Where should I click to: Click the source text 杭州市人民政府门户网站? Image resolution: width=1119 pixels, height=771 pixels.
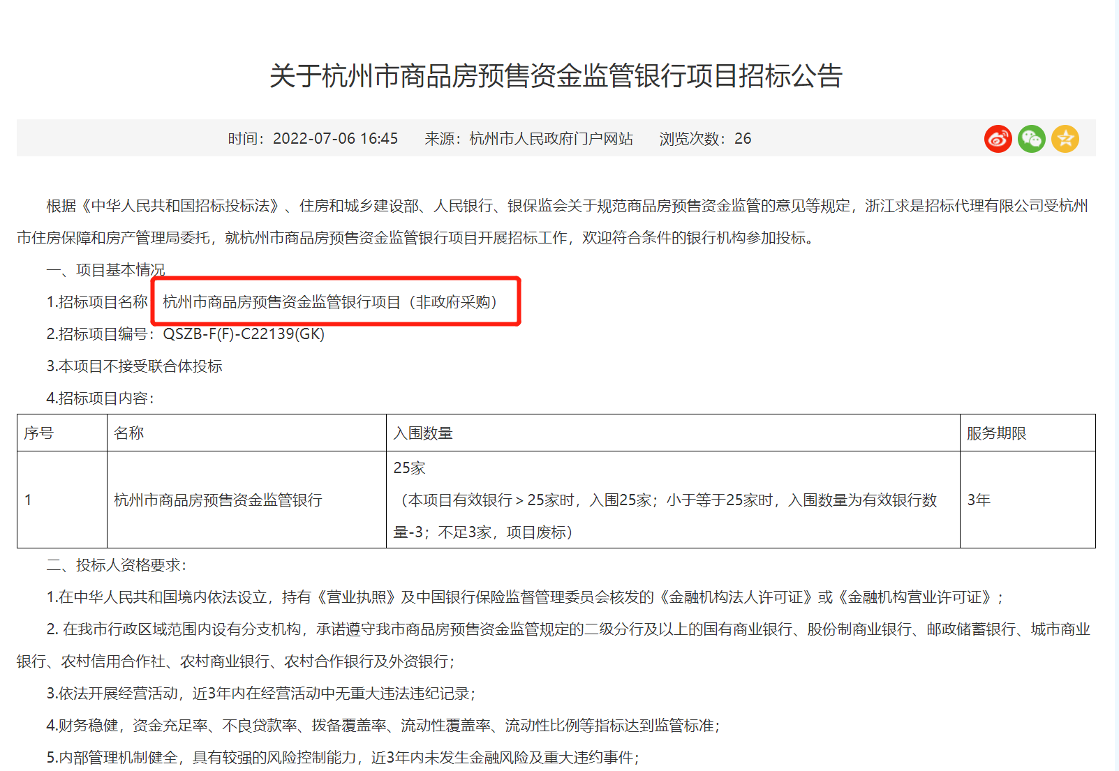551,139
